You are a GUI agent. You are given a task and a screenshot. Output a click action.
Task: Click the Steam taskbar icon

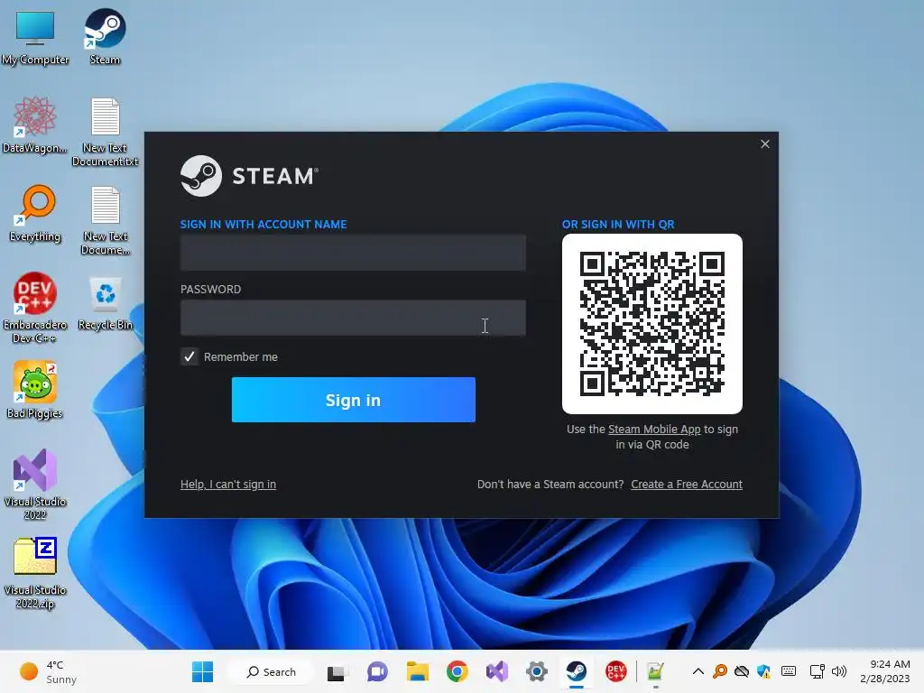pyautogui.click(x=577, y=671)
